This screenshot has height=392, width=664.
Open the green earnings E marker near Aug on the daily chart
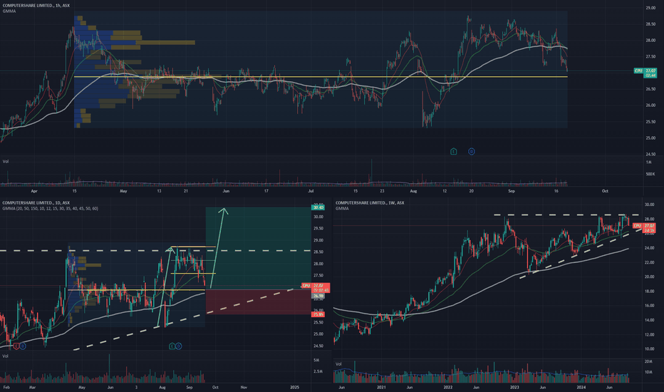pyautogui.click(x=172, y=346)
